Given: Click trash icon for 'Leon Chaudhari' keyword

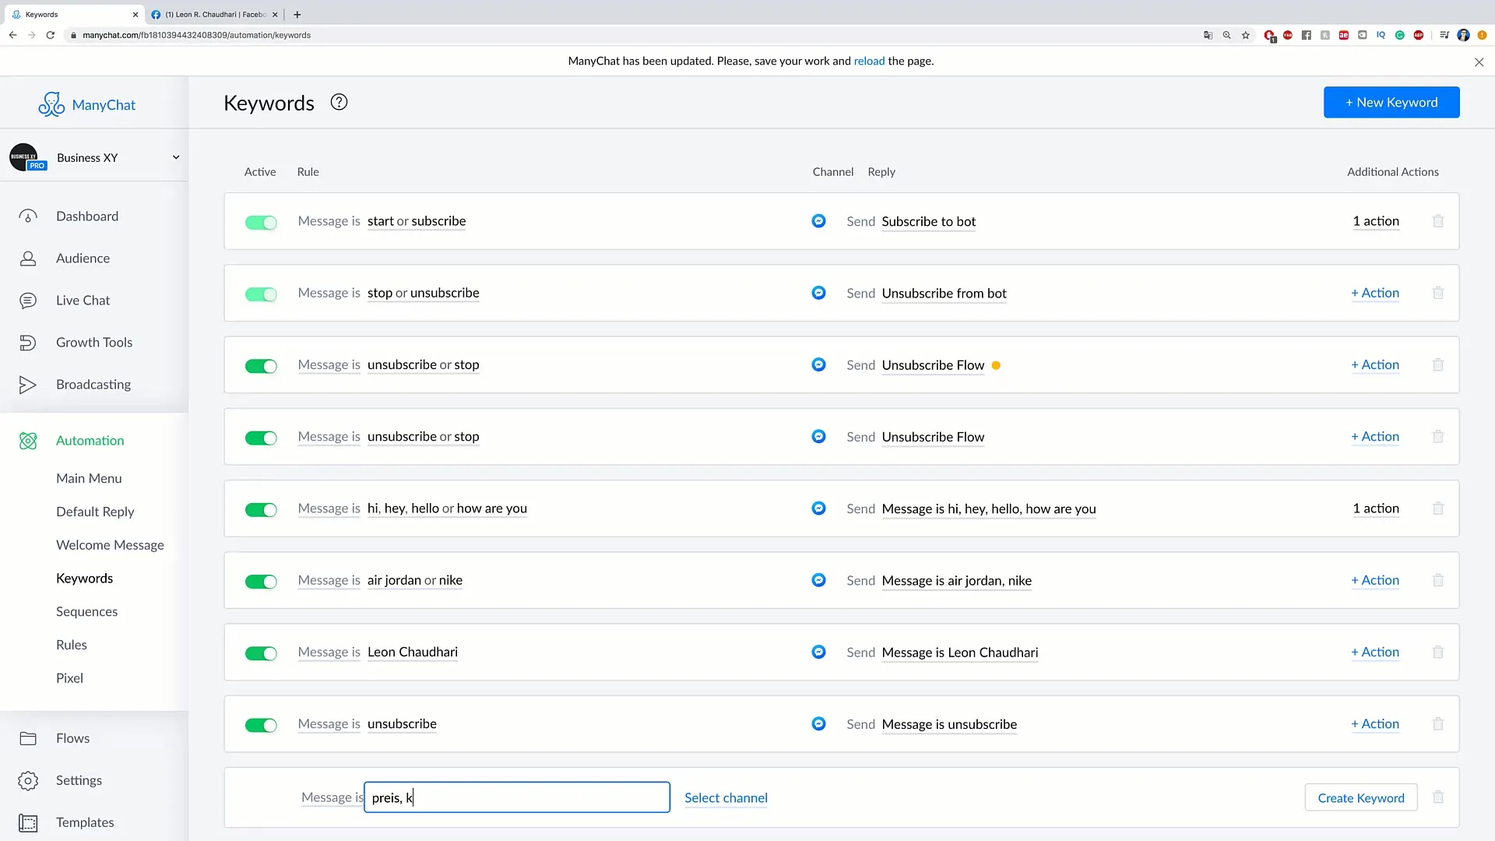Looking at the screenshot, I should (1438, 652).
